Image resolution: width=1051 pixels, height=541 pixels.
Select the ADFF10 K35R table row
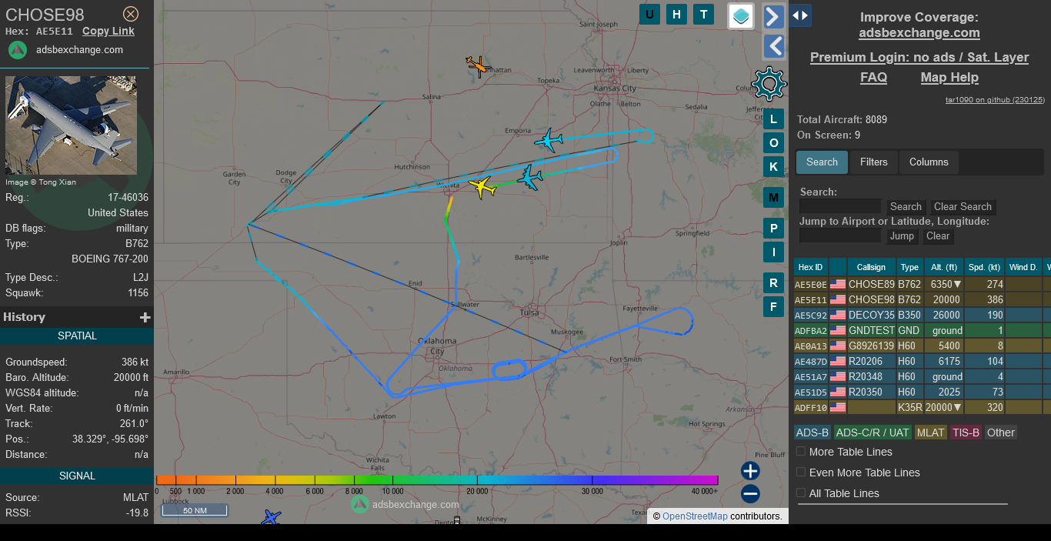pyautogui.click(x=922, y=407)
